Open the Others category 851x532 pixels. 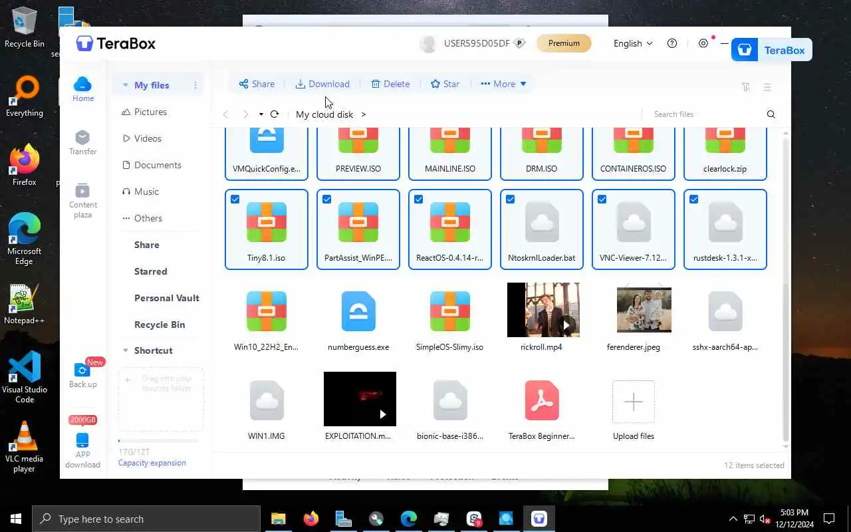click(142, 218)
